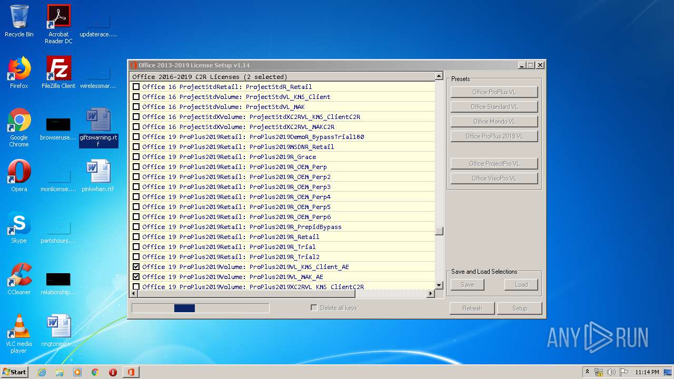The image size is (674, 379).
Task: Click the Opera taskbar icon
Action: (113, 372)
